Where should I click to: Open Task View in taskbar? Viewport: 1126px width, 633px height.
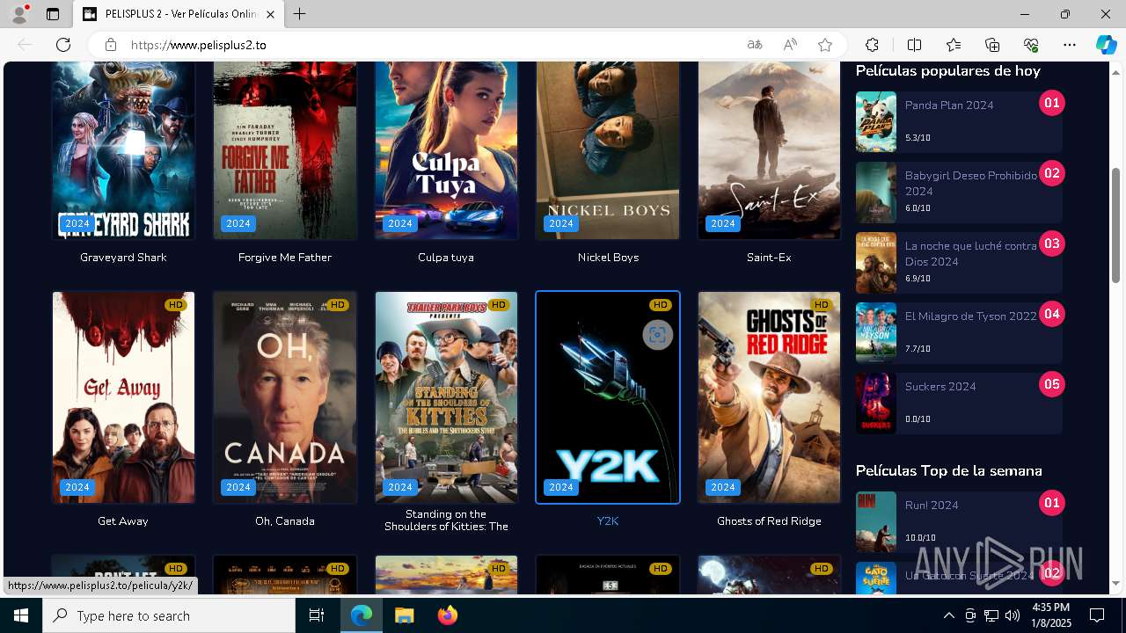pos(317,615)
